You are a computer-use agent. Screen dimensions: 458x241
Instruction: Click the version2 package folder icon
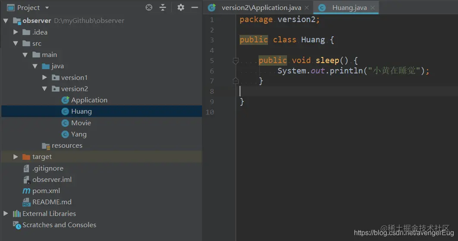pyautogui.click(x=56, y=89)
